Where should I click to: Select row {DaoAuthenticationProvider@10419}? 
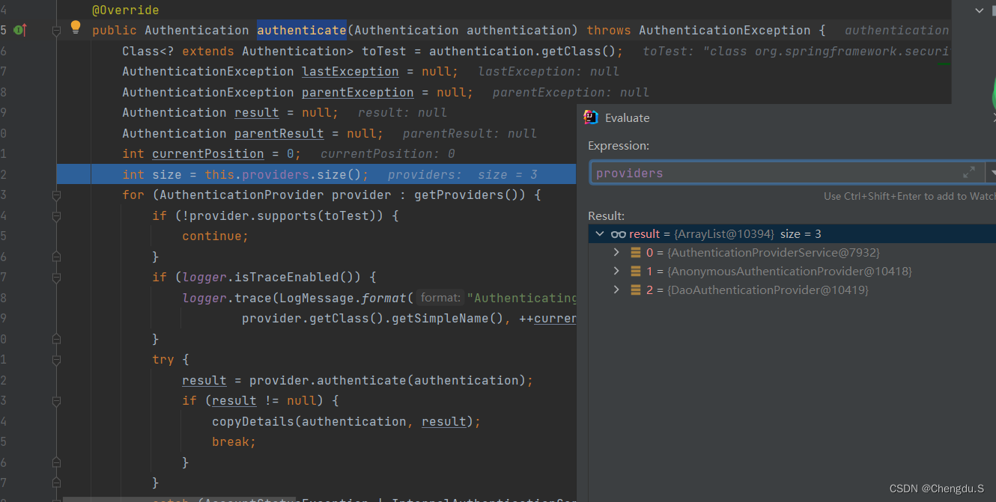tap(792, 290)
